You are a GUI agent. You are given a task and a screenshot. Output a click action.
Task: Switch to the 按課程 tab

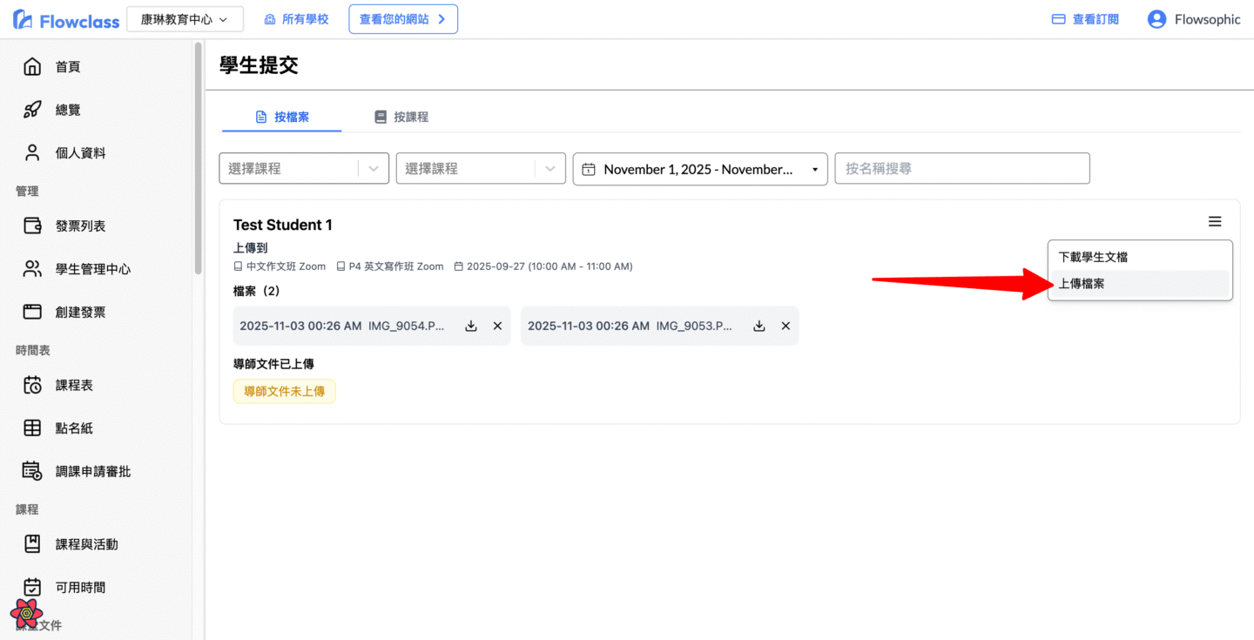pyautogui.click(x=401, y=117)
